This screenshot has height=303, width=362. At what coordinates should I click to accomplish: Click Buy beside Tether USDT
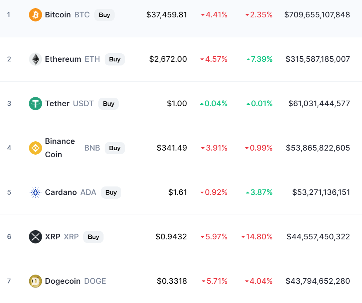pos(108,104)
